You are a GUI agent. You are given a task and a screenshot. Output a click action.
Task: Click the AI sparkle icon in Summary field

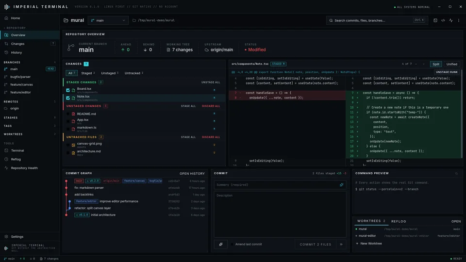pyautogui.click(x=341, y=185)
